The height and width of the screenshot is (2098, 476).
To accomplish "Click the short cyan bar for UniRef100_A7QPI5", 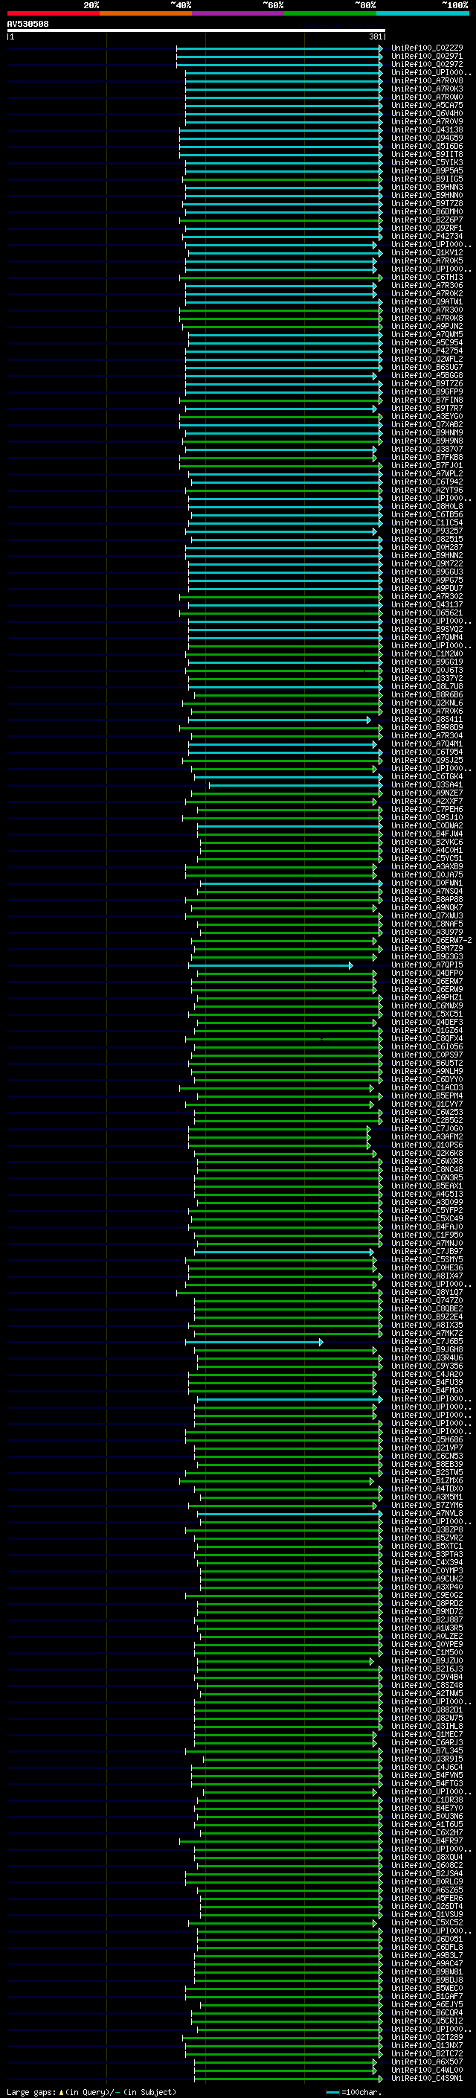I will coord(270,965).
